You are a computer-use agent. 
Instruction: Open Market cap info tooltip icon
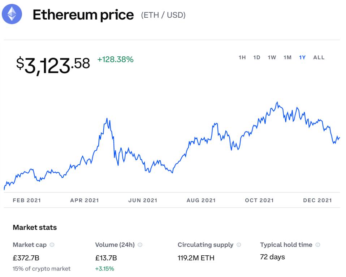tap(52, 245)
